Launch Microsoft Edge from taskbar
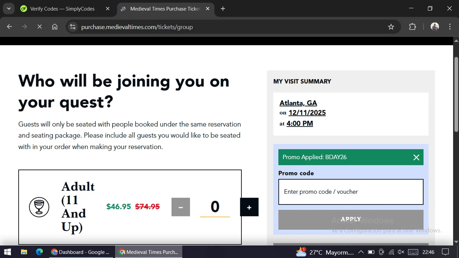This screenshot has width=459, height=258. [x=39, y=252]
